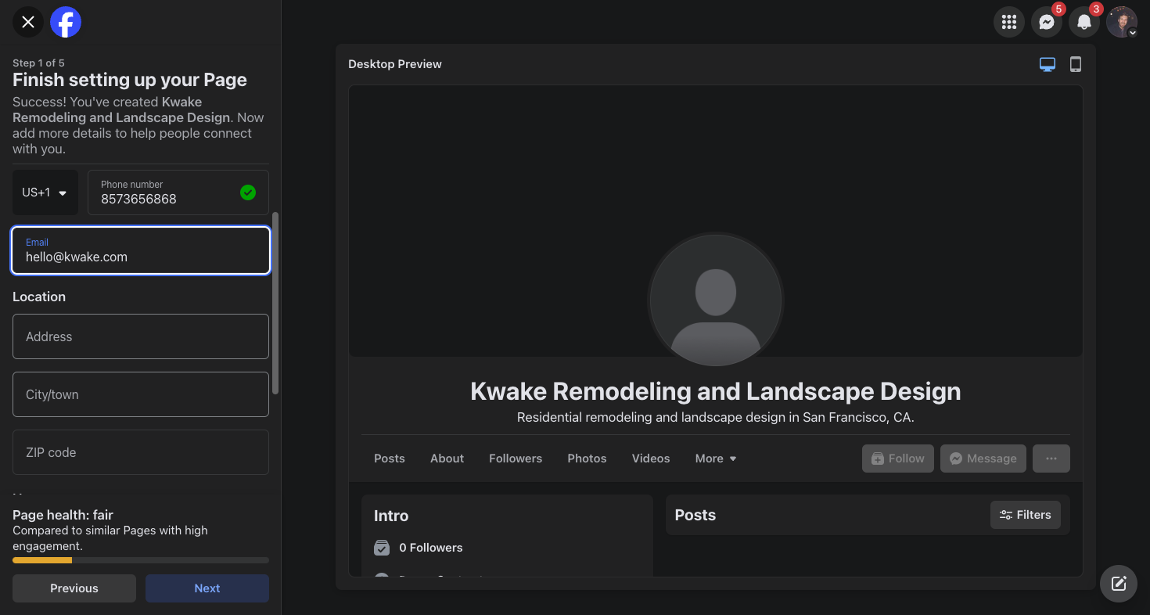
Task: Expand the More tab dropdown
Action: coord(716,459)
